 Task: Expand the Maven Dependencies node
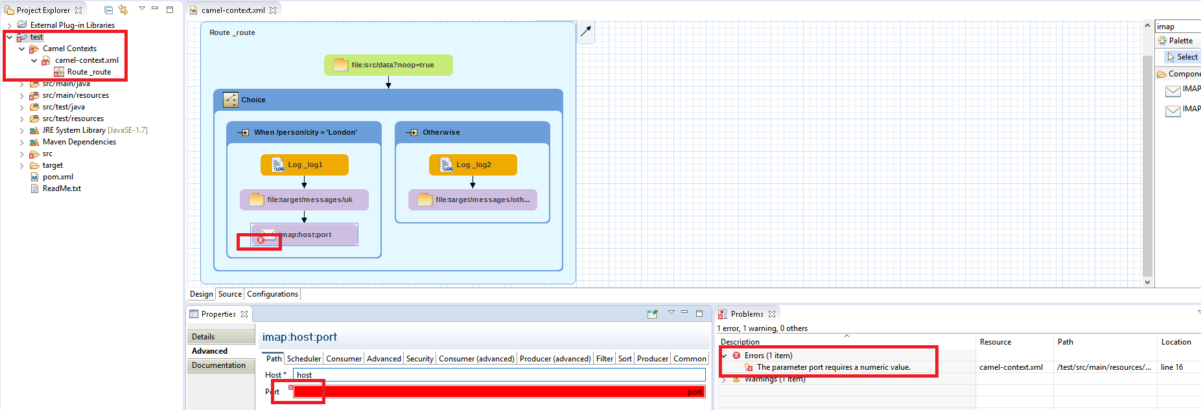(x=21, y=142)
